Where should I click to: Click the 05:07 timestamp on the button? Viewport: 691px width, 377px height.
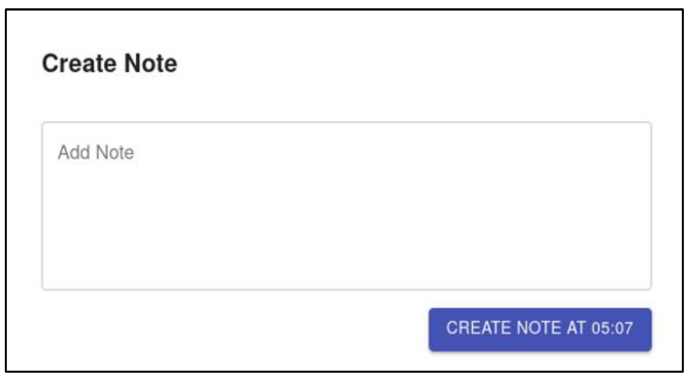612,328
